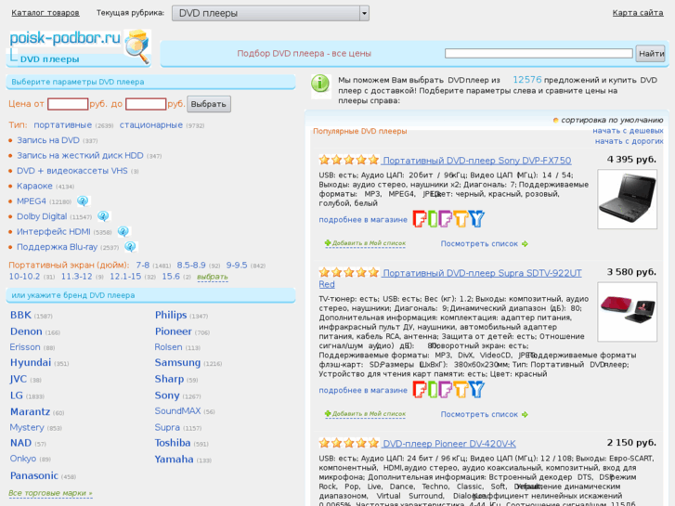This screenshot has width=675, height=506.
Task: Click the dropdown arrow of Текущая рубрика
Action: pos(364,13)
